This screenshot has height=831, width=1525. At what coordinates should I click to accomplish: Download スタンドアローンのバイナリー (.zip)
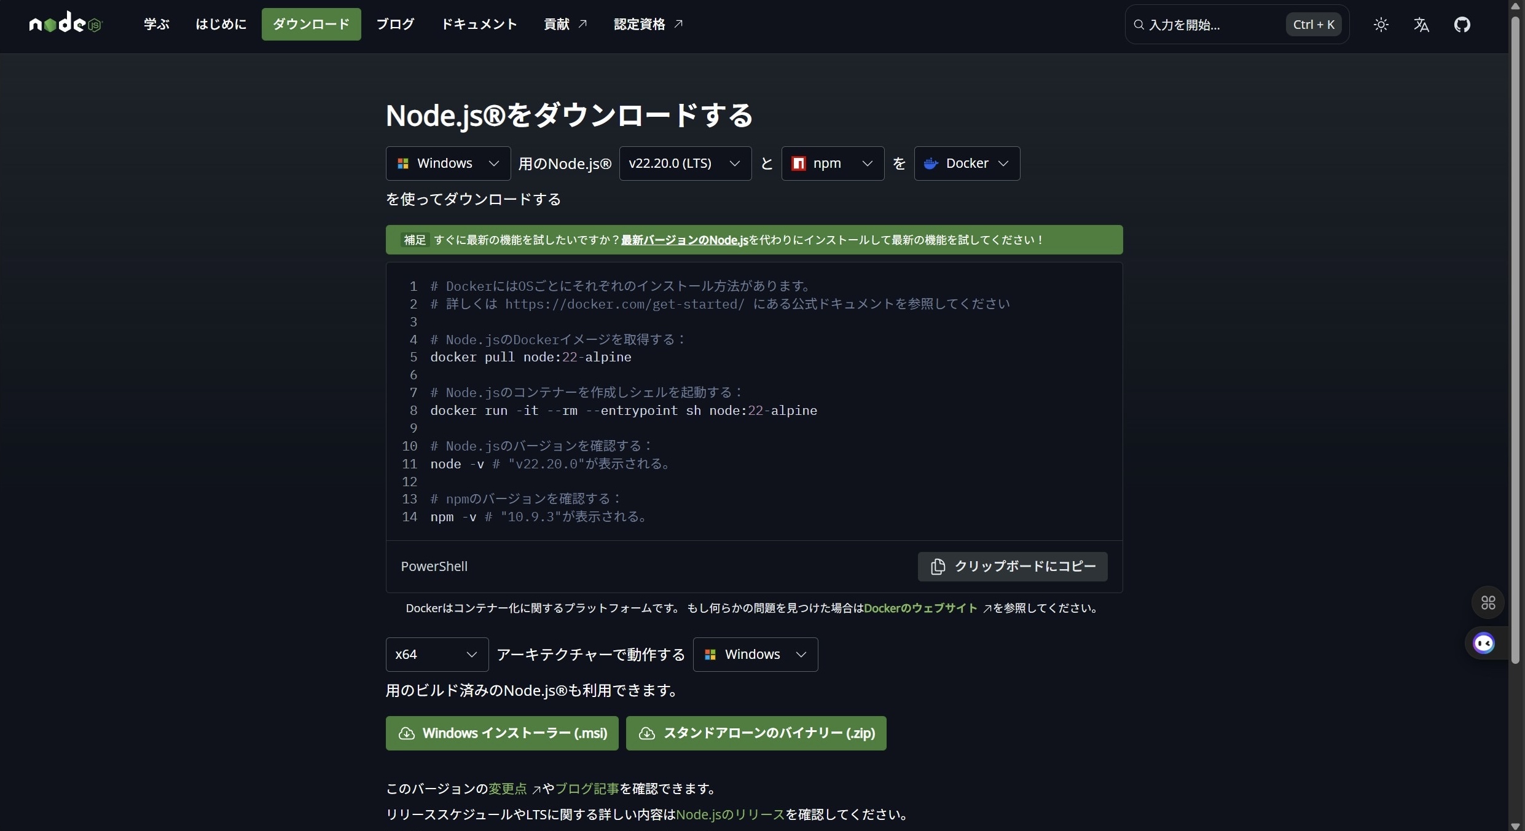coord(756,733)
